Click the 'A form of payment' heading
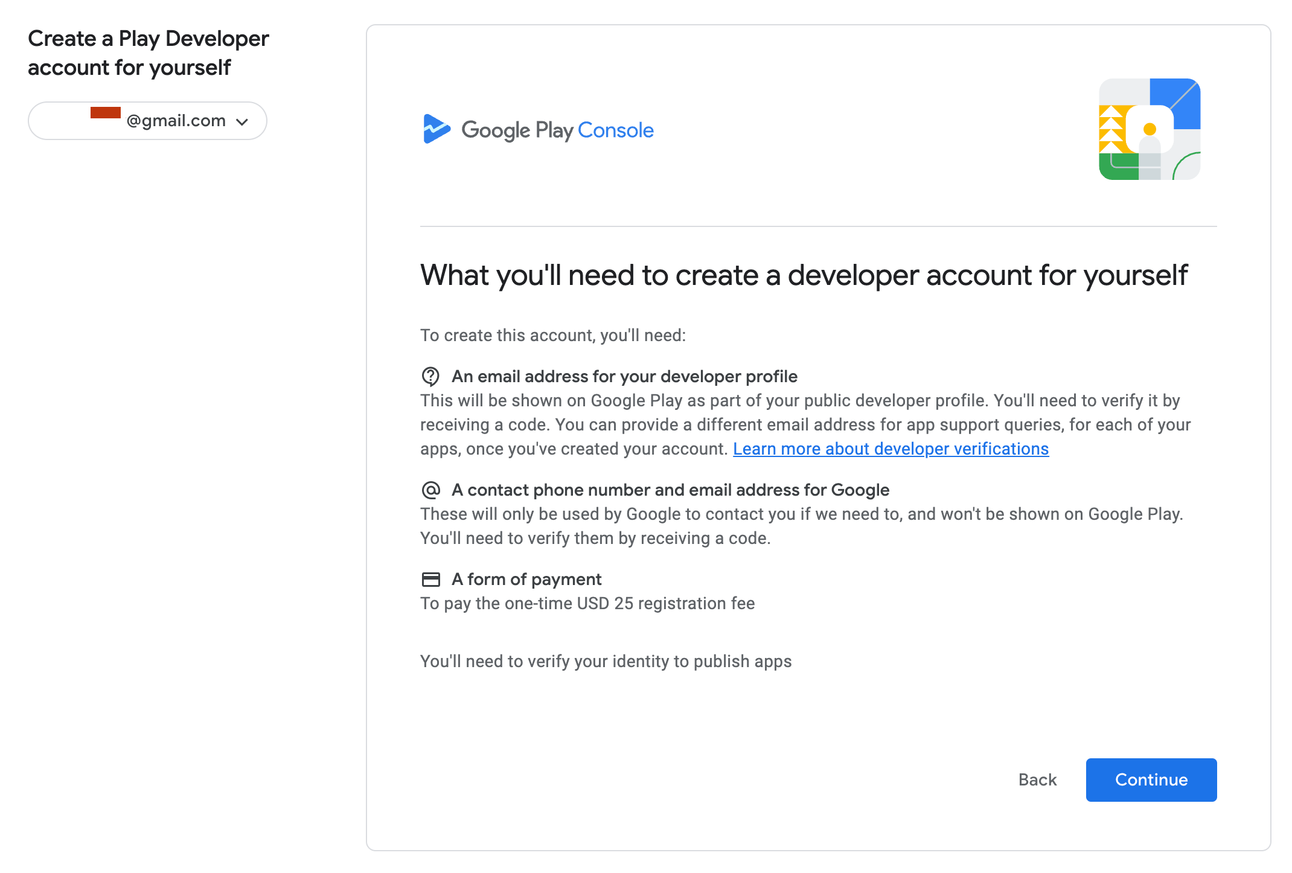This screenshot has width=1292, height=873. (x=526, y=580)
